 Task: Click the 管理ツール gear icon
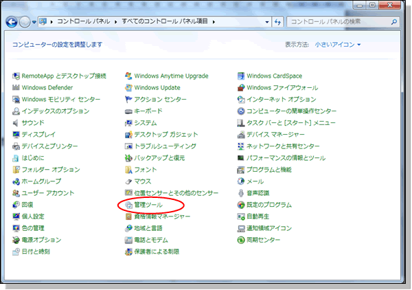point(128,205)
